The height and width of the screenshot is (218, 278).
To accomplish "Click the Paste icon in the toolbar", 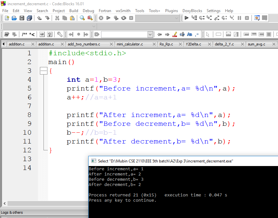I will (72, 18).
